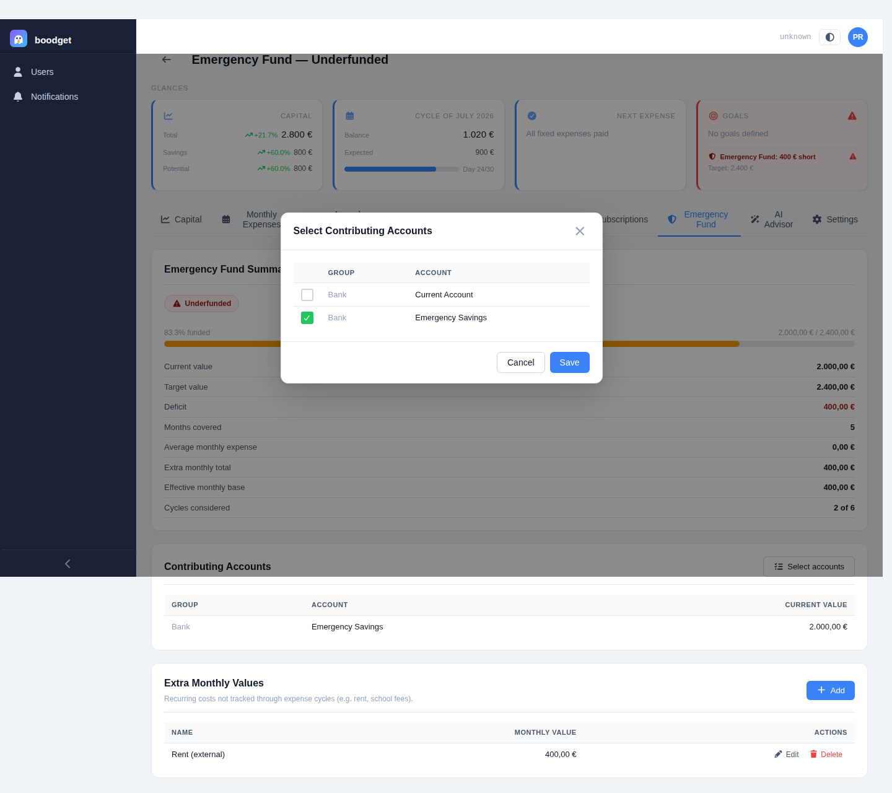Click the 83.3% funded progress bar
Viewport: 892px width, 793px height.
(509, 344)
